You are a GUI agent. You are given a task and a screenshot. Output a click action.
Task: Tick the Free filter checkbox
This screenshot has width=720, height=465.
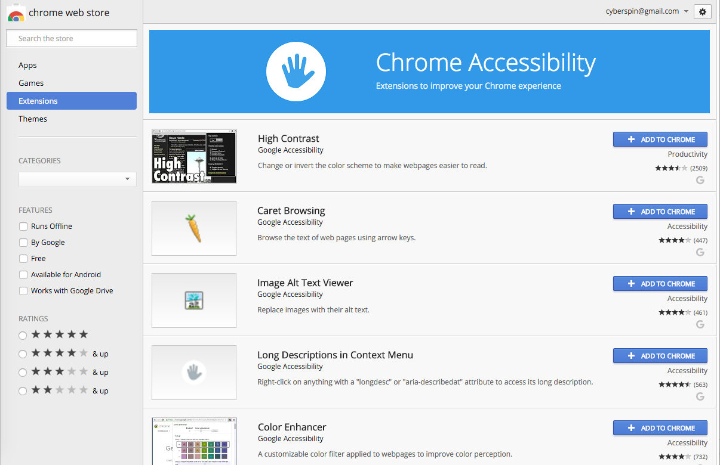(23, 259)
